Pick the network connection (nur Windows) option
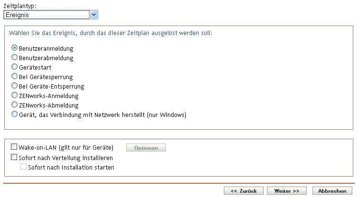This screenshot has height=197, width=358. [14, 115]
